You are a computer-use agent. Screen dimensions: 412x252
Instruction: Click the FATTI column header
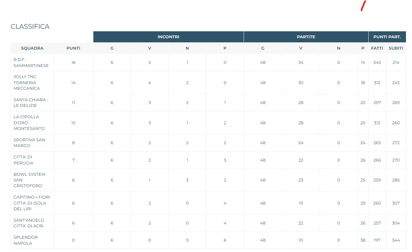[x=377, y=48]
